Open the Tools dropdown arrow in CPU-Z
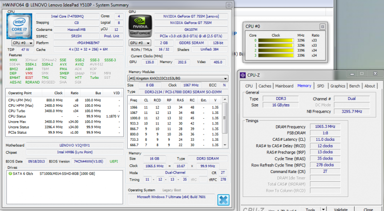 (x=323, y=209)
